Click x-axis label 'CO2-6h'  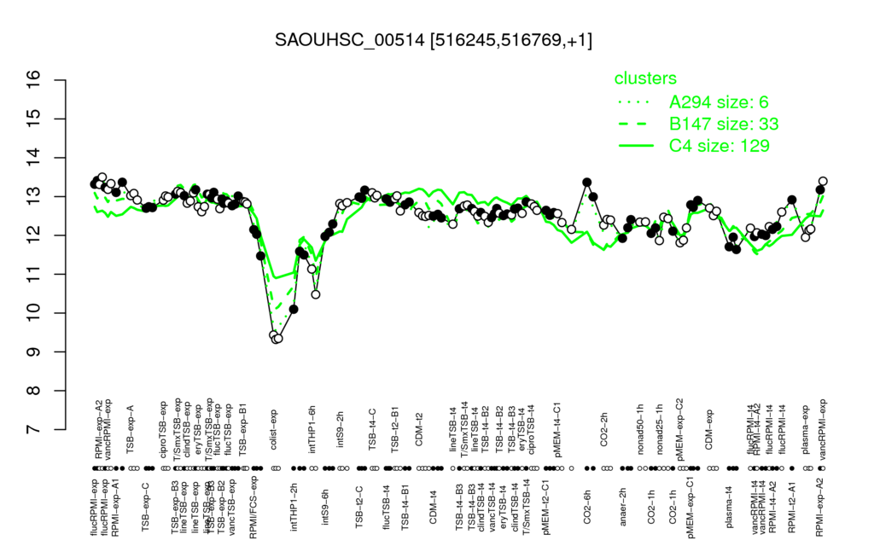pyautogui.click(x=586, y=507)
